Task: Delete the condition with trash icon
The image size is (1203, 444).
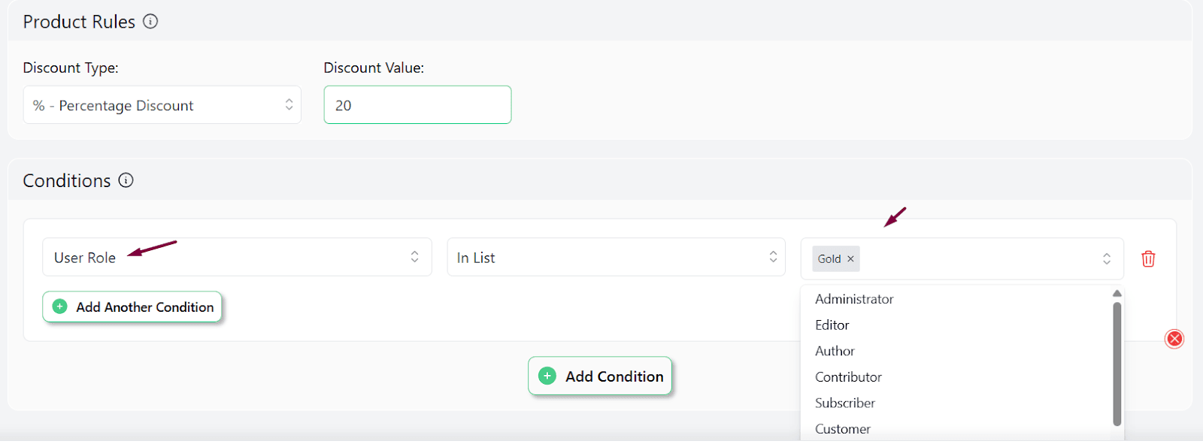Action: coord(1148,258)
